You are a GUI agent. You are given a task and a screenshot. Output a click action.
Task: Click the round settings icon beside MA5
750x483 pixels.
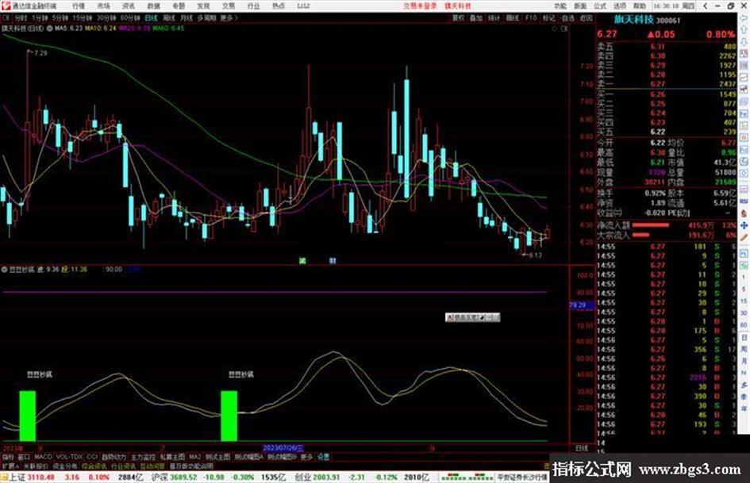point(50,29)
